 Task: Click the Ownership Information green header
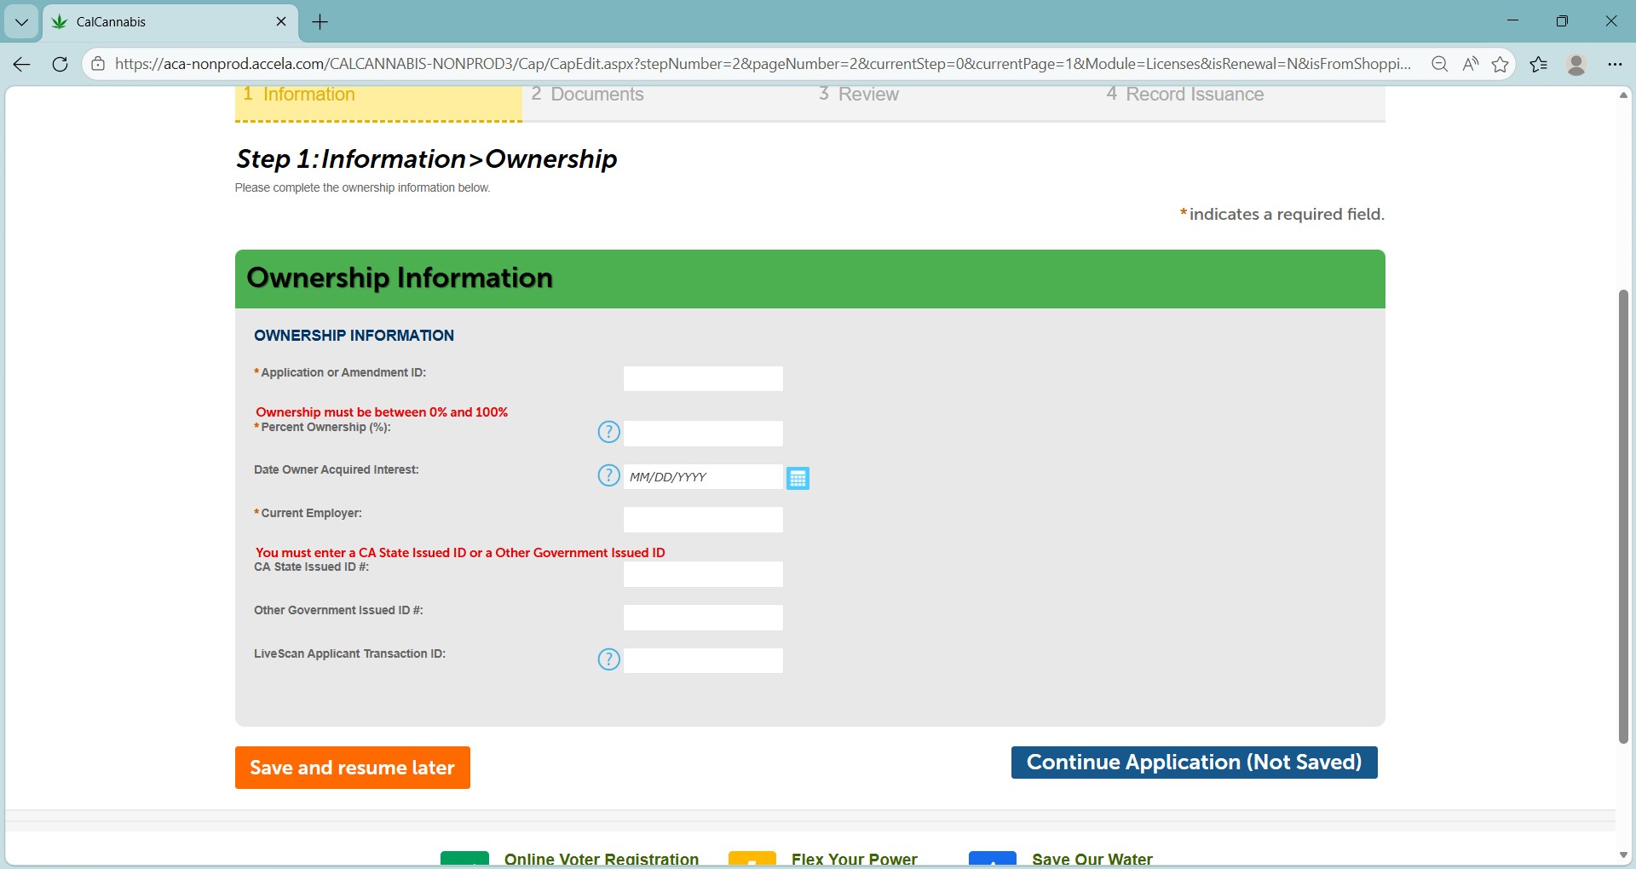pos(809,279)
